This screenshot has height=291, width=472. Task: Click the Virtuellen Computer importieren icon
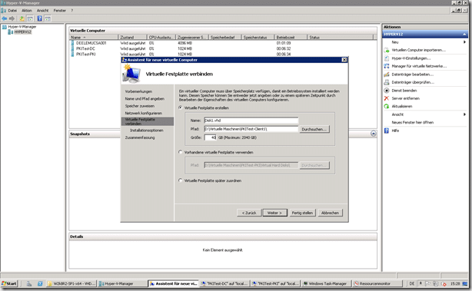tap(387, 50)
